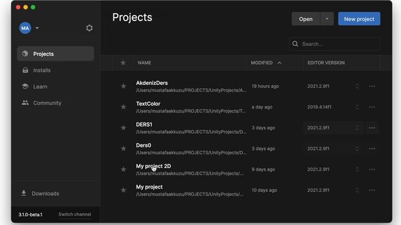401x225 pixels.
Task: Change editor version 2019.4.14f1 for TextColor
Action: [x=333, y=107]
